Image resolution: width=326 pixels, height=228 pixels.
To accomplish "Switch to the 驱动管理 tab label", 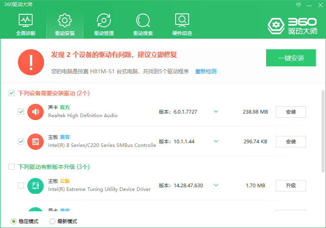I will coord(104,33).
